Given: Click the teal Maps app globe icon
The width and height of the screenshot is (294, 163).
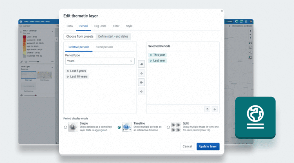Looking at the screenshot, I should tap(255, 117).
